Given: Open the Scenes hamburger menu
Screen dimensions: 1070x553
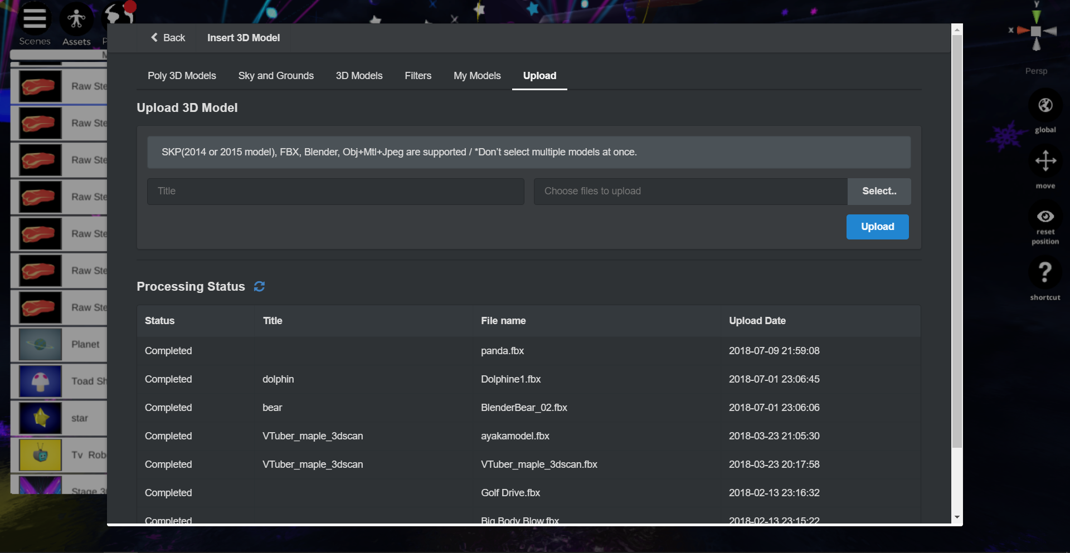Looking at the screenshot, I should [35, 19].
